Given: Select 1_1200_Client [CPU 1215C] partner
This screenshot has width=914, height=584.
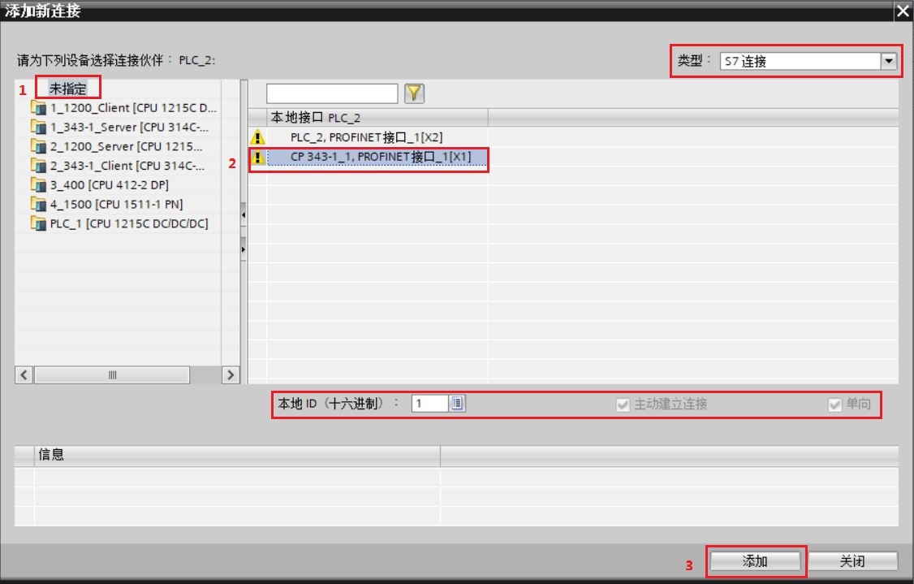Looking at the screenshot, I should (x=133, y=108).
